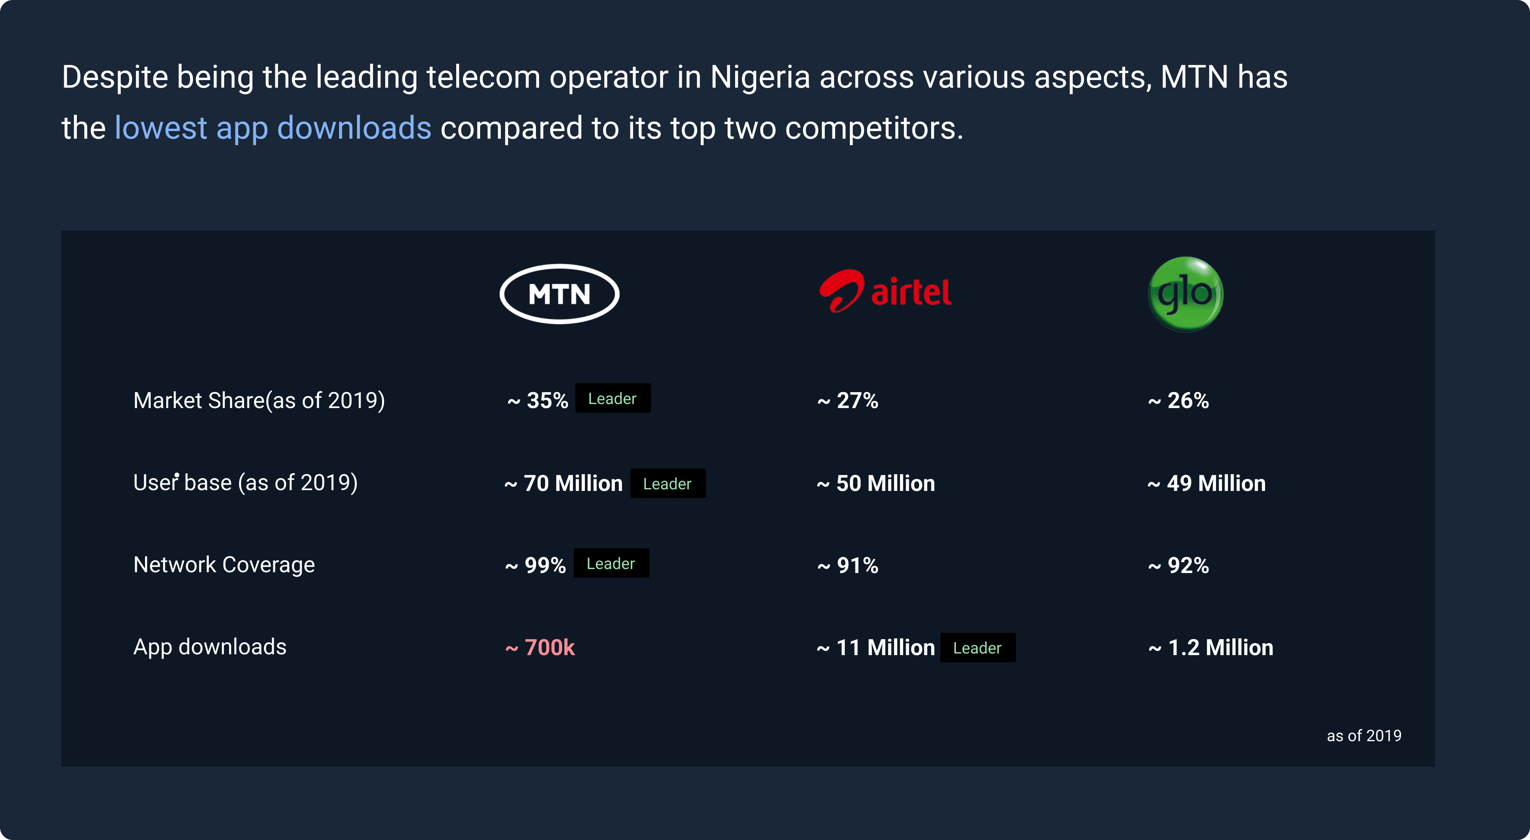Click the Network Coverage row label
Screen dimensions: 1530x840
pos(224,564)
